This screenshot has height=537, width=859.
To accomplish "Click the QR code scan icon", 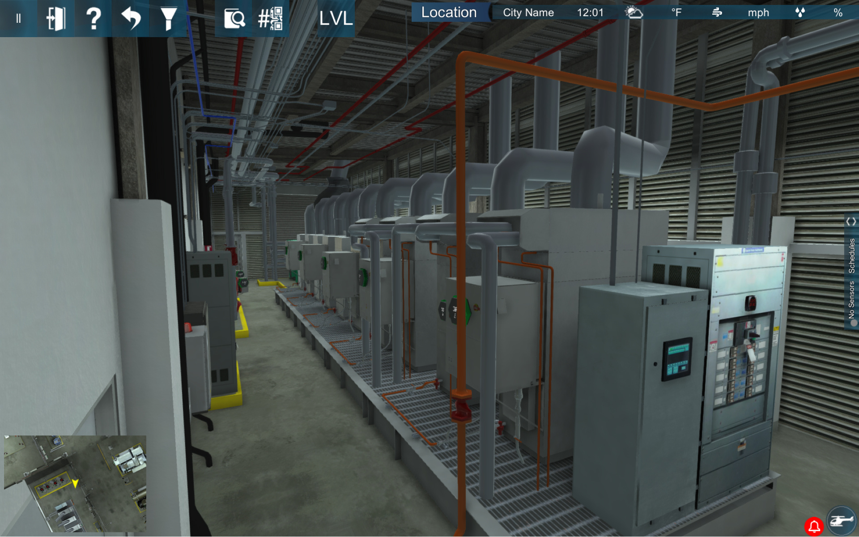I will coord(271,18).
